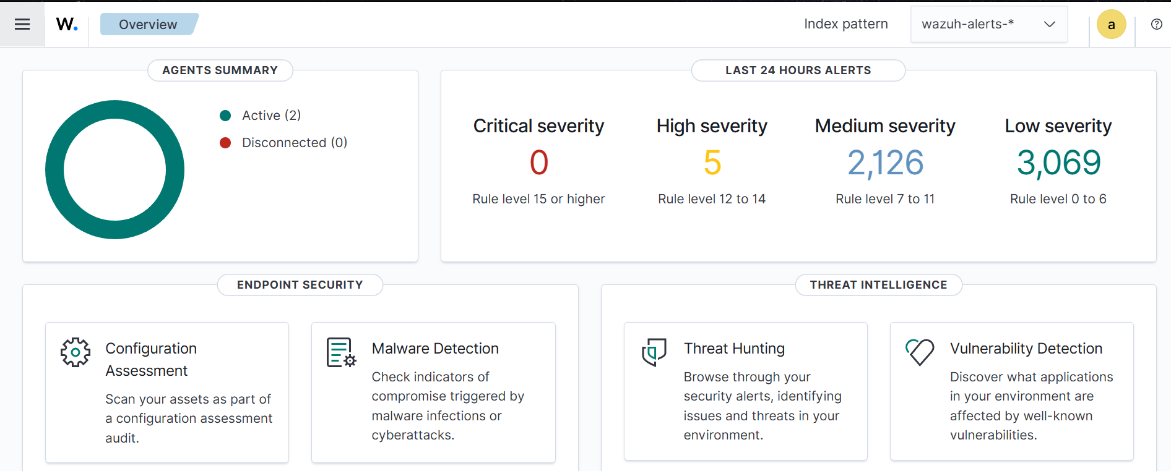
Task: Click 'Browse through your security alerts' description
Action: point(763,406)
